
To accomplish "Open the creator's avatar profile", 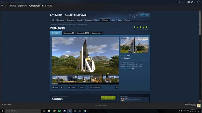I will (122, 100).
